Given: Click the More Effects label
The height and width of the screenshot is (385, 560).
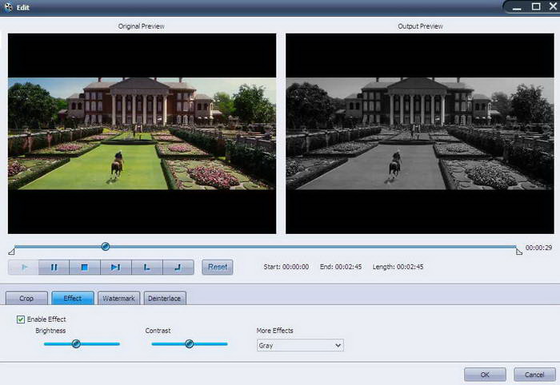Looking at the screenshot, I should pyautogui.click(x=274, y=331).
